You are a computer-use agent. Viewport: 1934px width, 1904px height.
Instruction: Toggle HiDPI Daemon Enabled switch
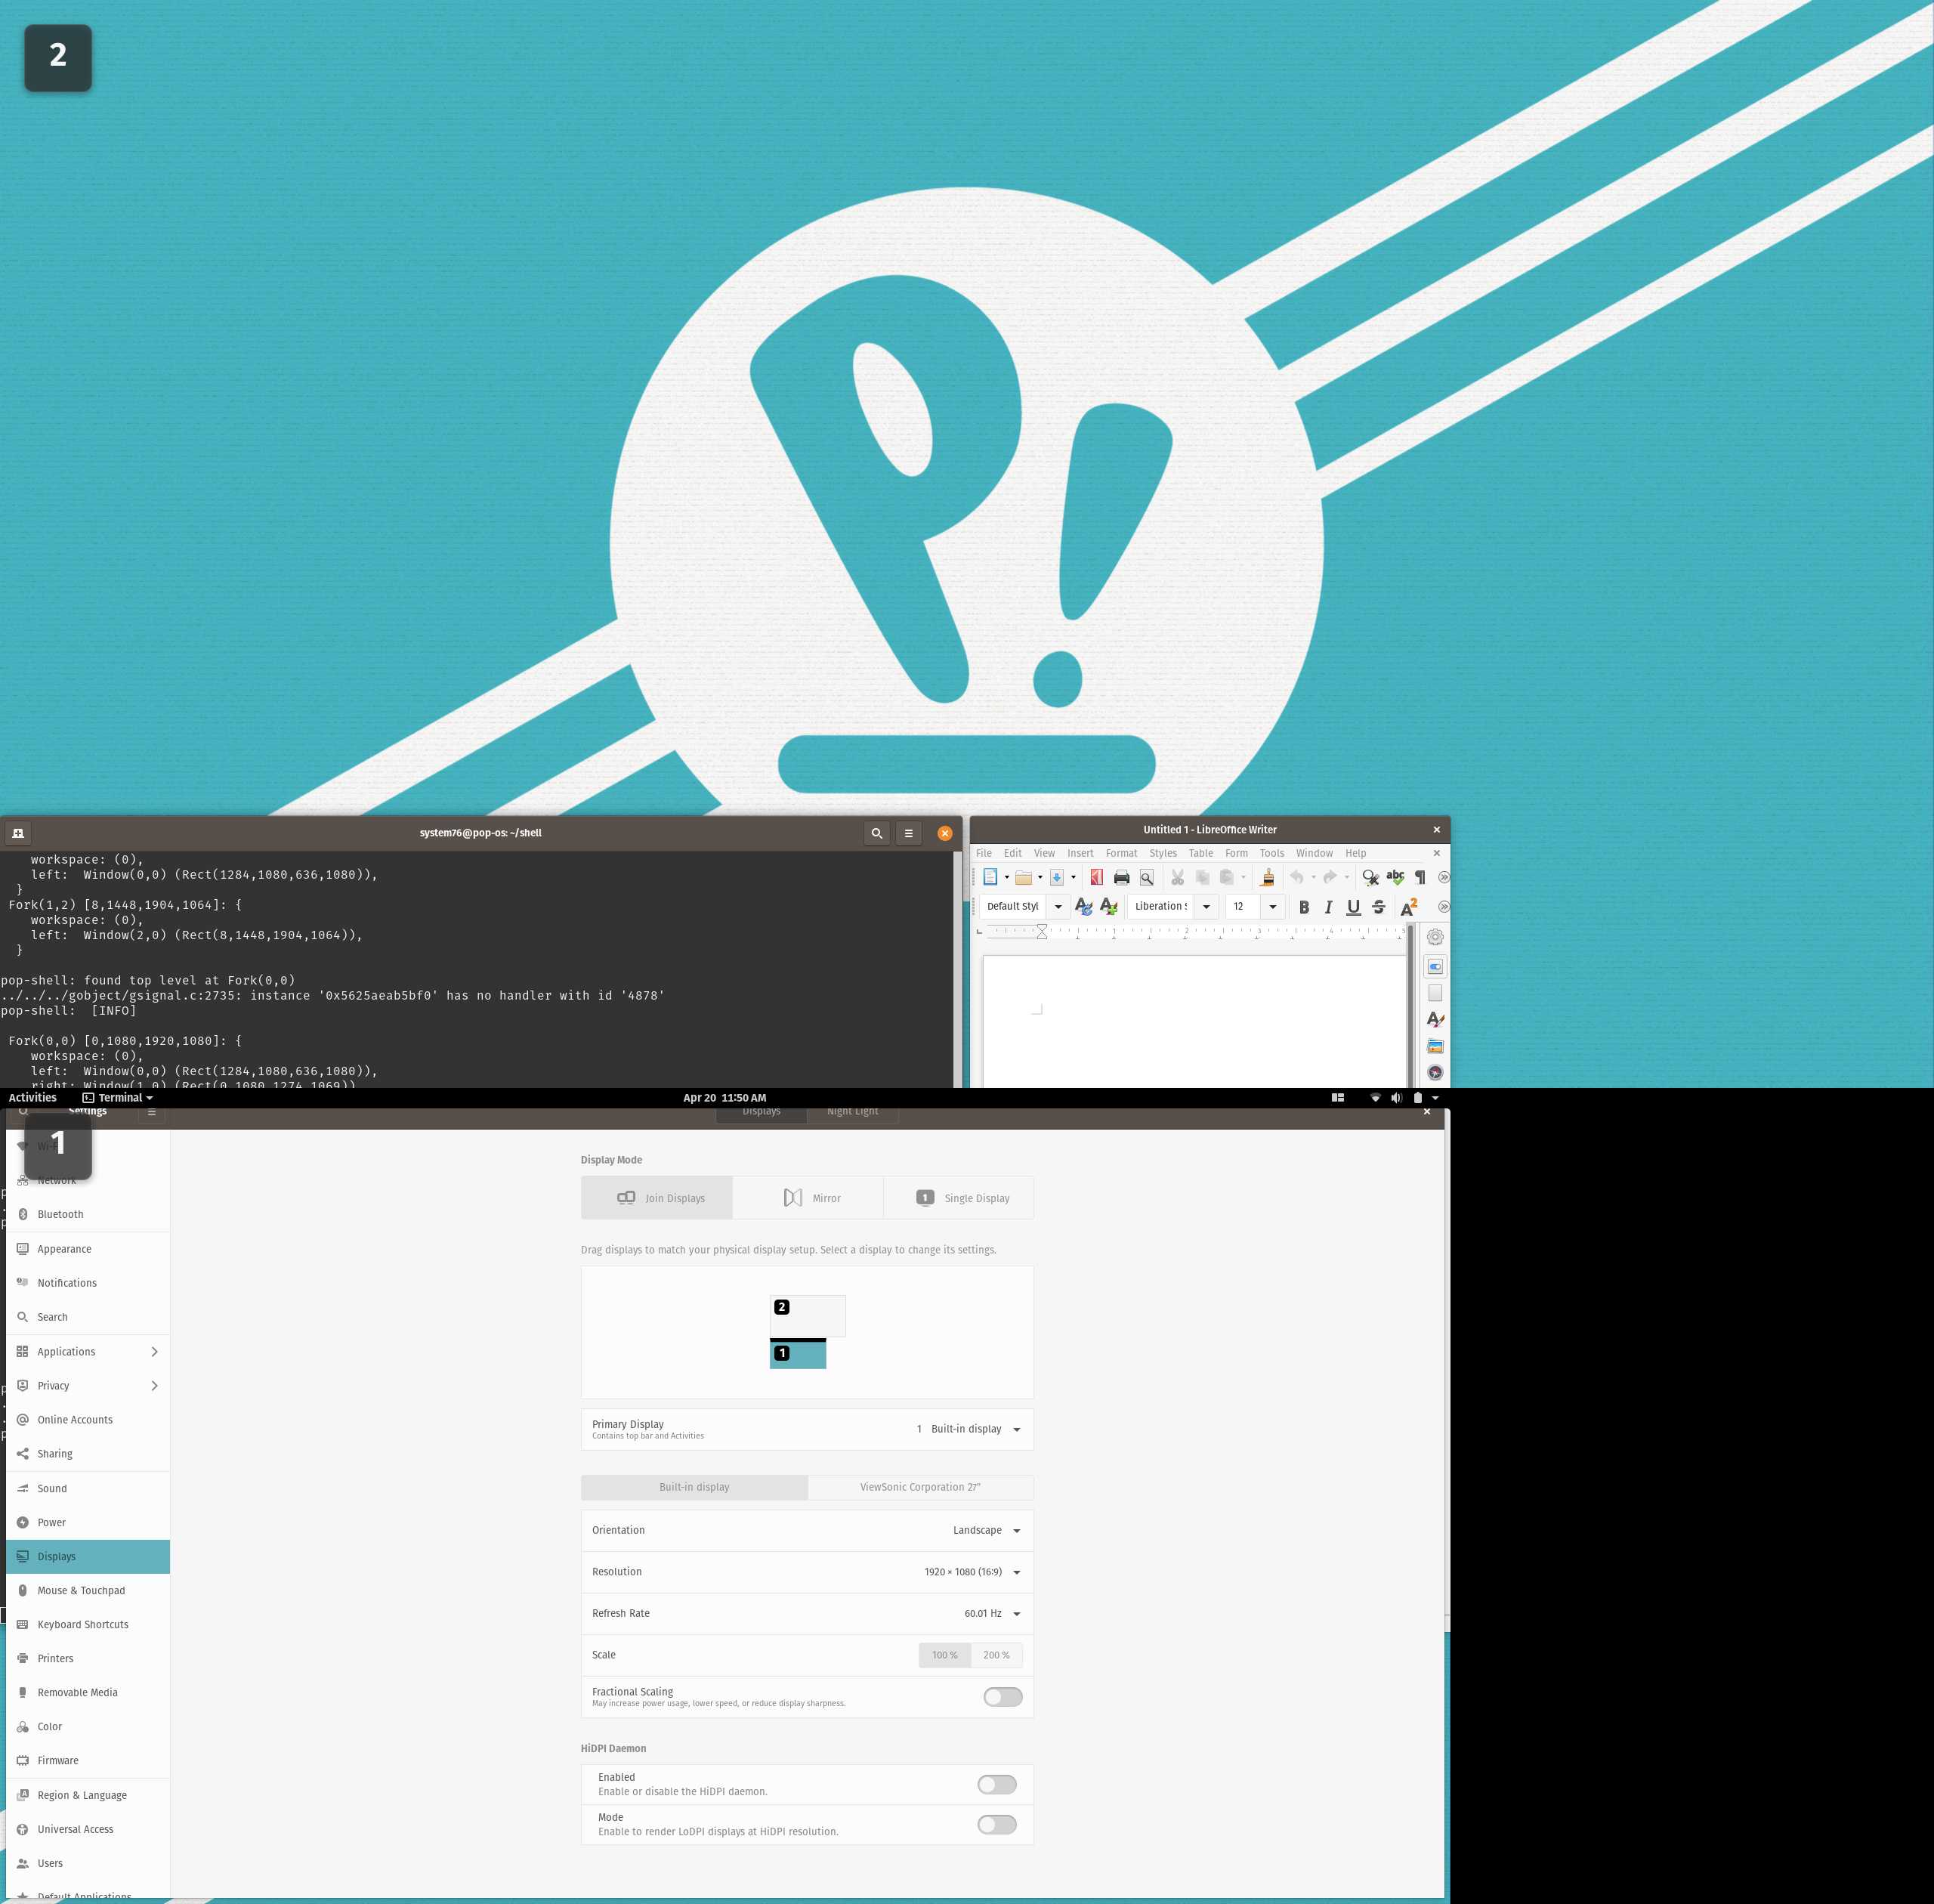tap(997, 1784)
